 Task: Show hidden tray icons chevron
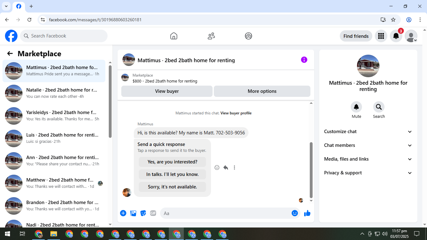pos(362,234)
